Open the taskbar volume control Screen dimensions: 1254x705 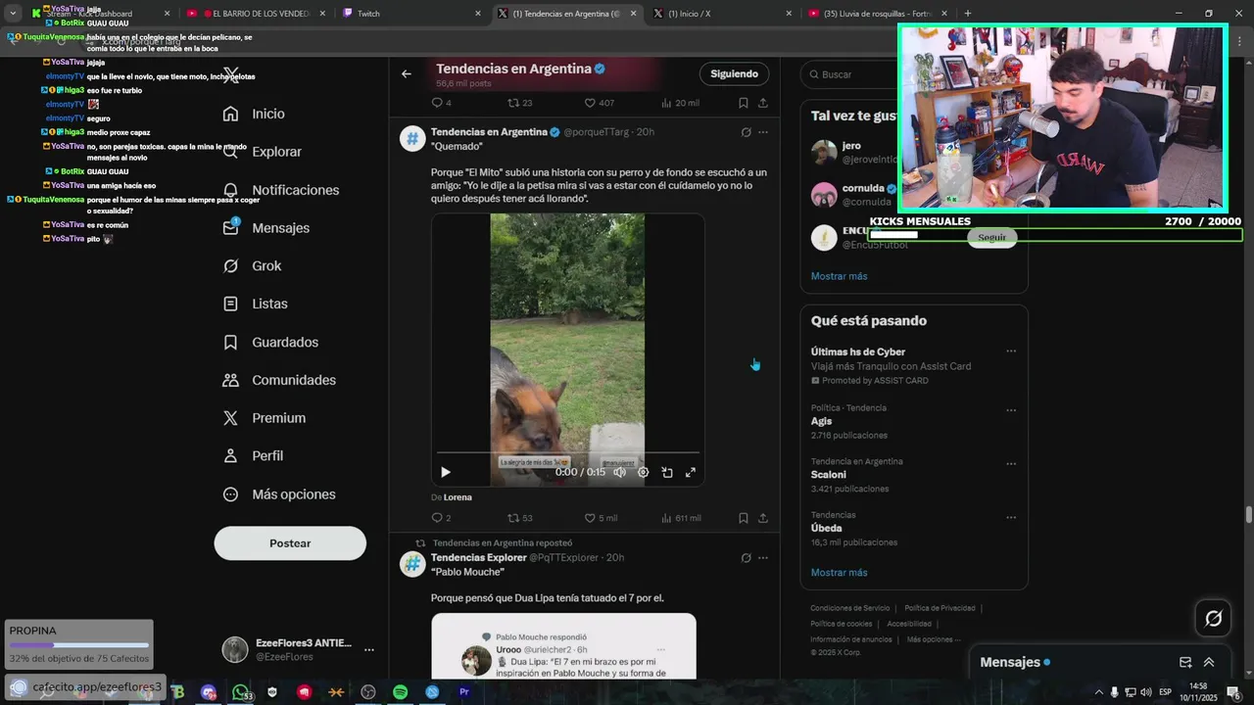tap(1146, 692)
